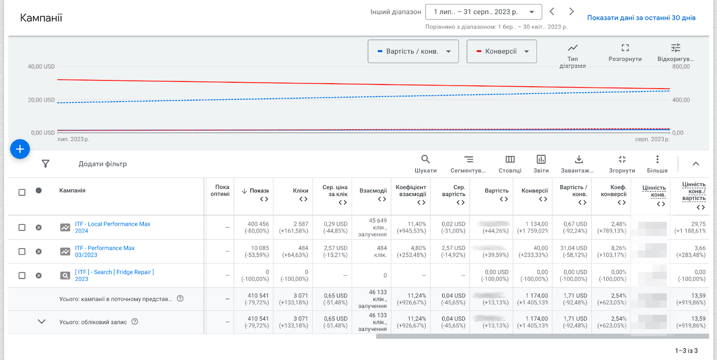Click the Search (Шукати) magnifier icon

pyautogui.click(x=425, y=160)
